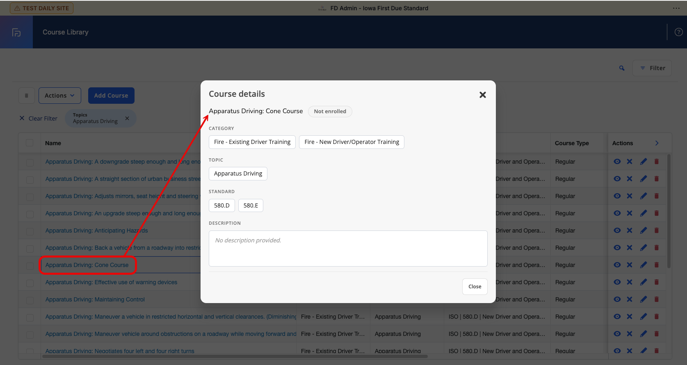Delete the Cone Course with the trash icon

pyautogui.click(x=657, y=265)
